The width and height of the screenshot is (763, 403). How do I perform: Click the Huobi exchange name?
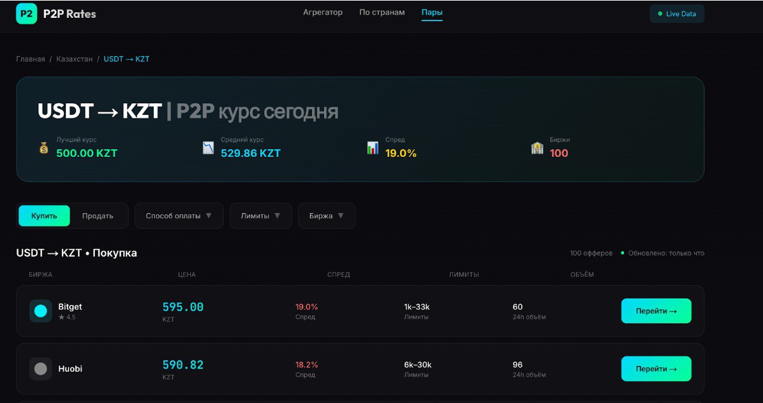pos(70,369)
